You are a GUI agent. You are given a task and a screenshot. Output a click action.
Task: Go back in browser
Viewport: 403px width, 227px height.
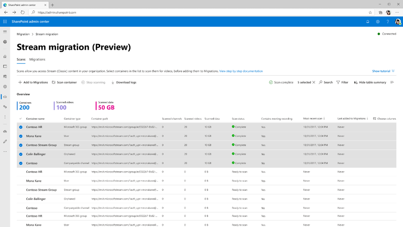(6, 13)
